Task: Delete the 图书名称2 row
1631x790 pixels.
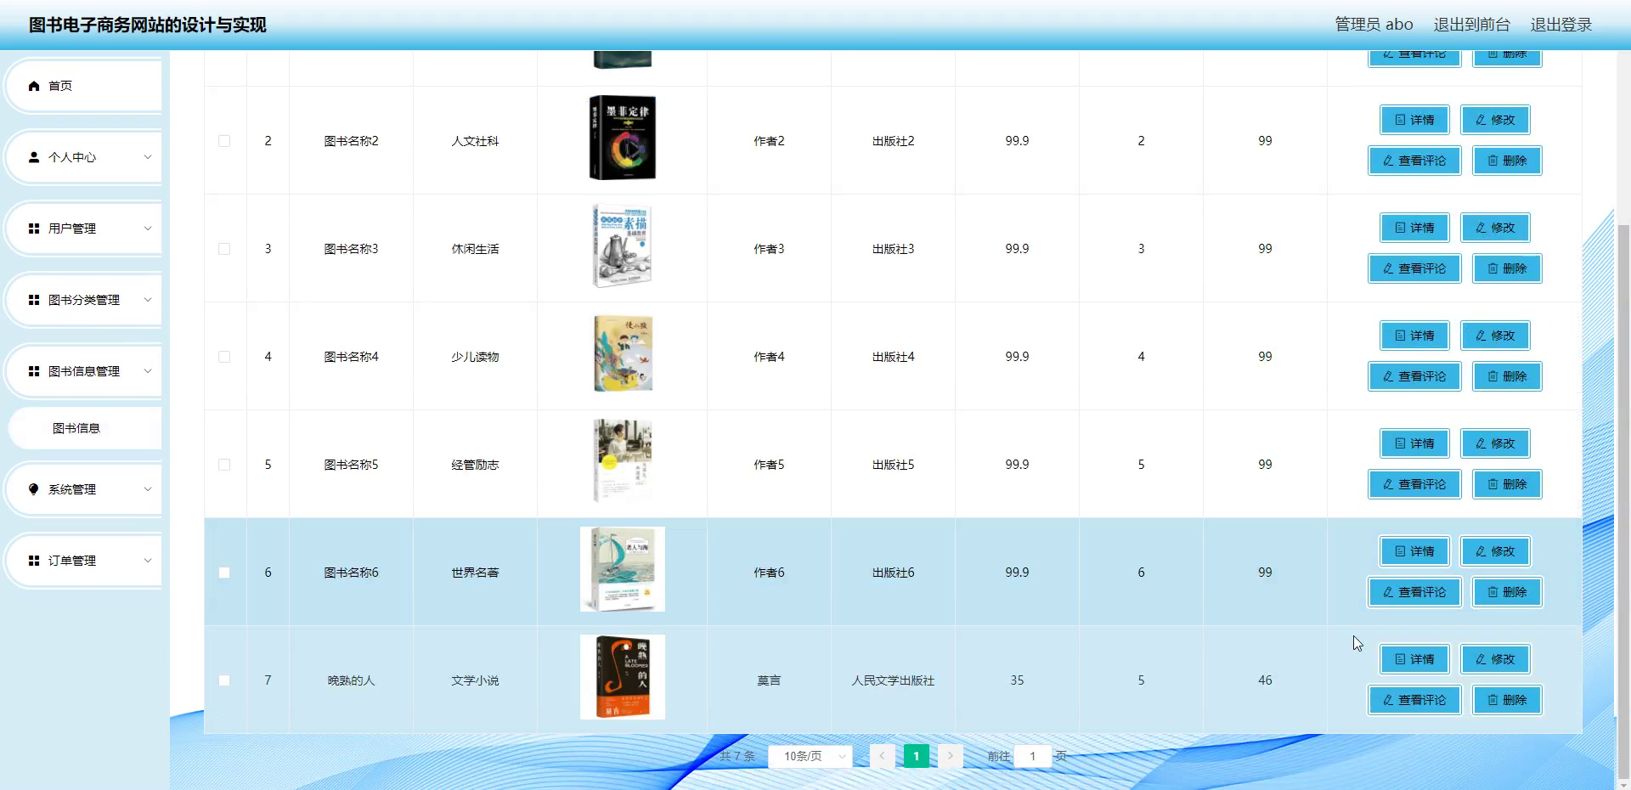Action: 1507,161
